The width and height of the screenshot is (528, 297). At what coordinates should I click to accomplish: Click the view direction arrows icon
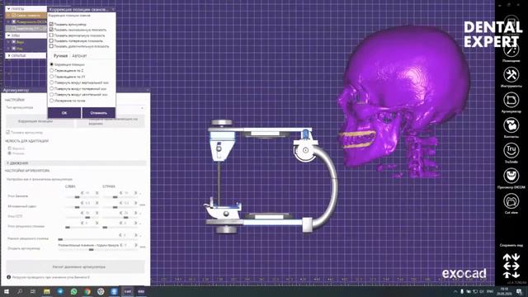pos(511,266)
